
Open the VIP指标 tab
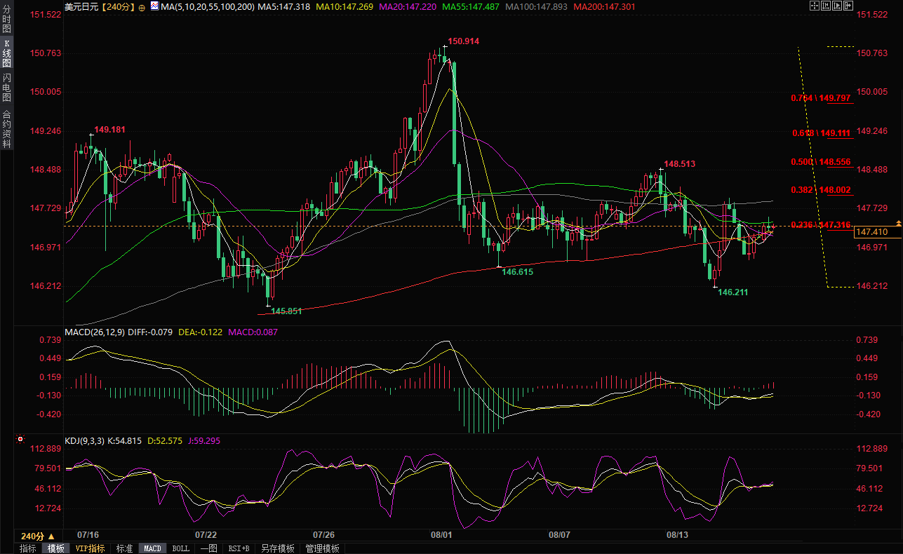tap(91, 548)
